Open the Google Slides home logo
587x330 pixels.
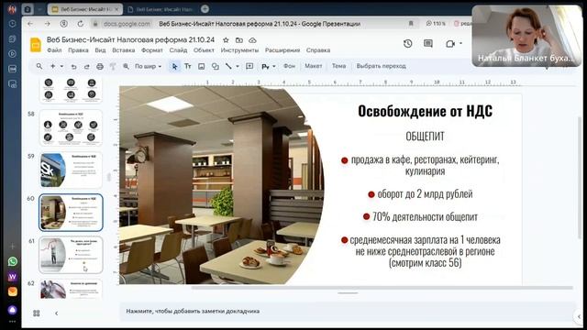point(36,45)
